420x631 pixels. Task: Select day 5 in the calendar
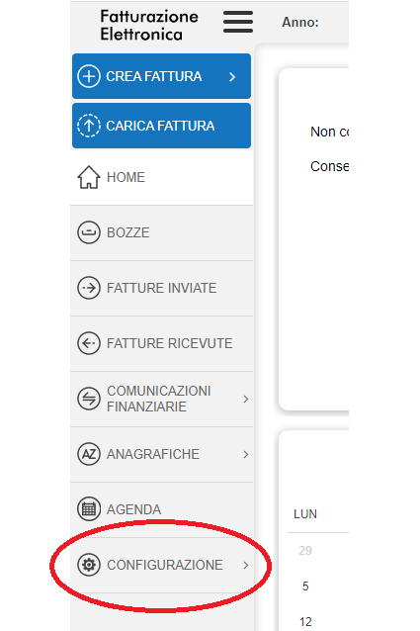pos(305,586)
